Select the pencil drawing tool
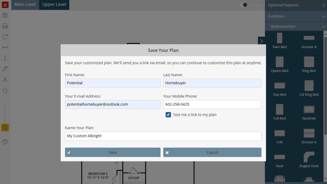Image resolution: width=327 pixels, height=184 pixels. (5, 69)
